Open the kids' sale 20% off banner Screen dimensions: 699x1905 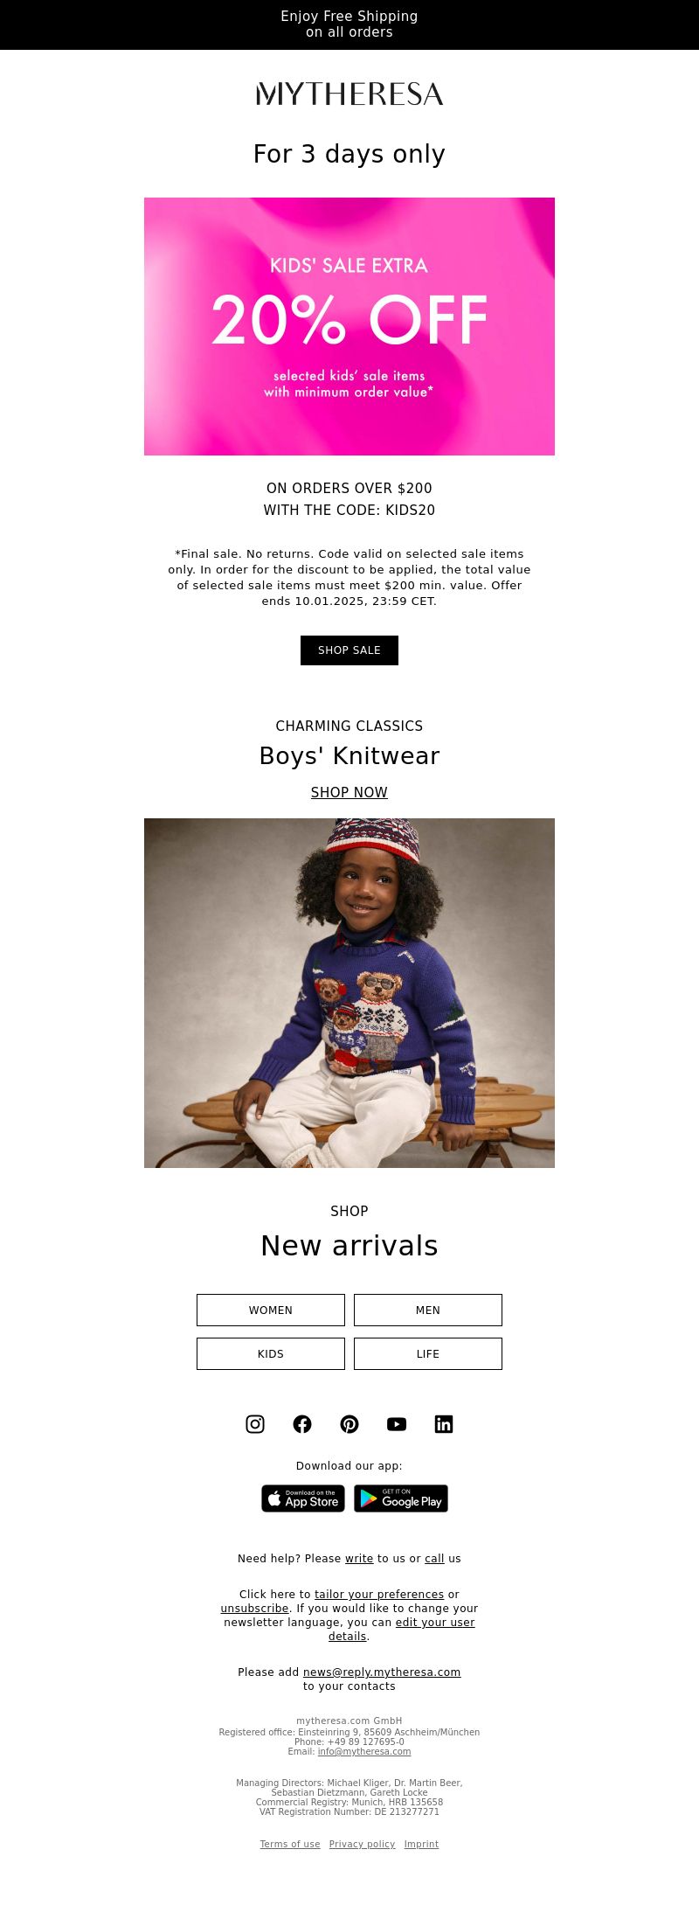point(349,326)
